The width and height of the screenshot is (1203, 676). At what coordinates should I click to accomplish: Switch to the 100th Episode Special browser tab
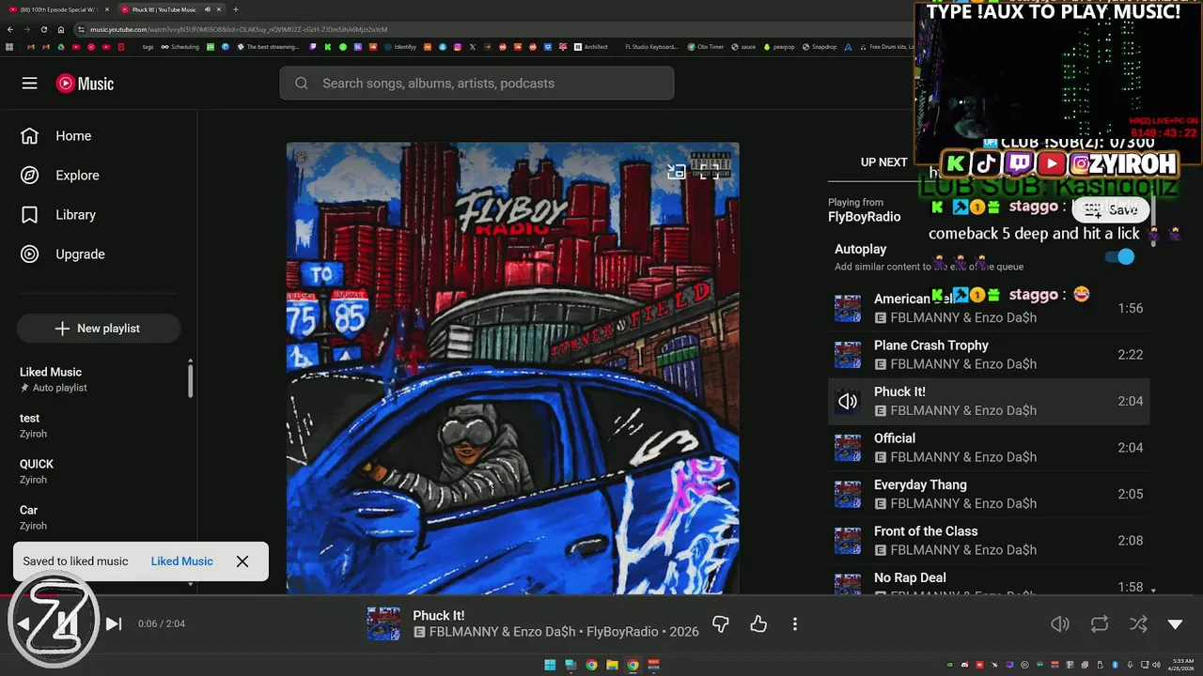(x=58, y=9)
